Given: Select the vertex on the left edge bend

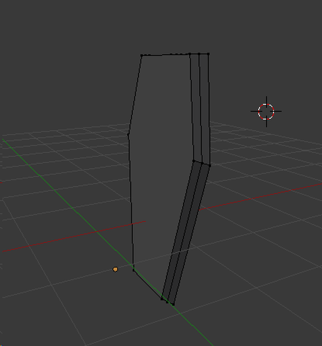Looking at the screenshot, I should click(129, 134).
